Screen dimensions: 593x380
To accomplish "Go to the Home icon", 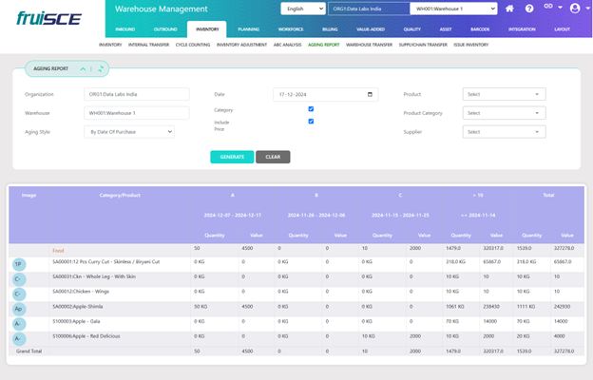I will [509, 9].
